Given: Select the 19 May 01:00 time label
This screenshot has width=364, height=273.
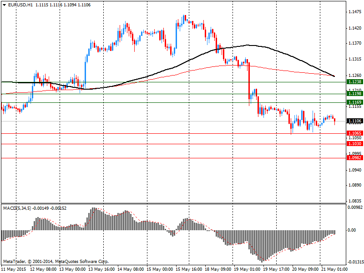Looking at the screenshot, I should [x=247, y=269].
